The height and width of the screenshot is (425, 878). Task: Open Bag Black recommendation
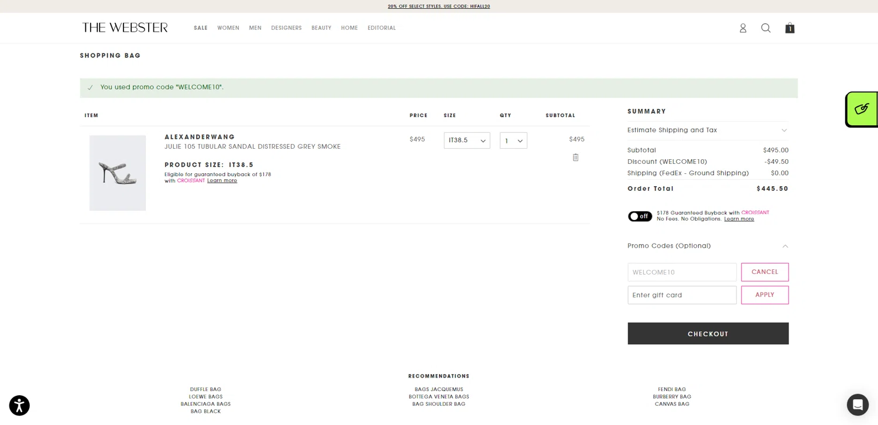[205, 412]
